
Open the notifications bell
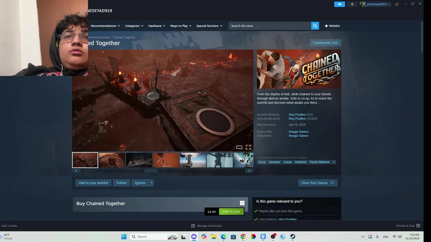[352, 4]
